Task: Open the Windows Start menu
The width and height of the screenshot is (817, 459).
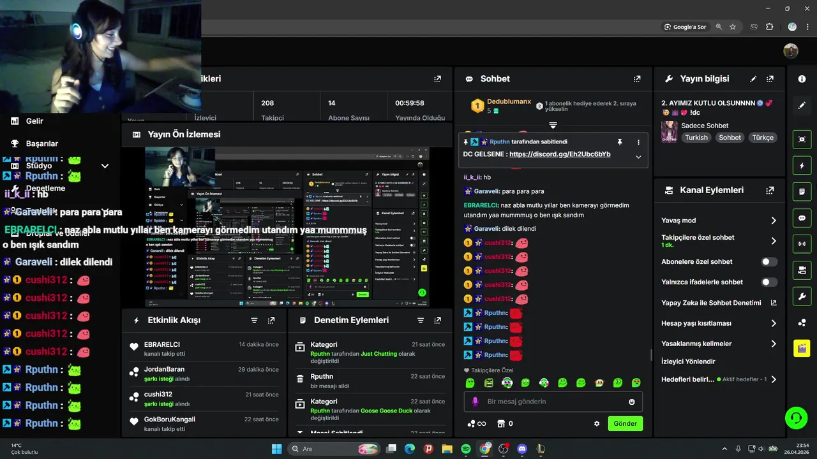Action: point(276,449)
